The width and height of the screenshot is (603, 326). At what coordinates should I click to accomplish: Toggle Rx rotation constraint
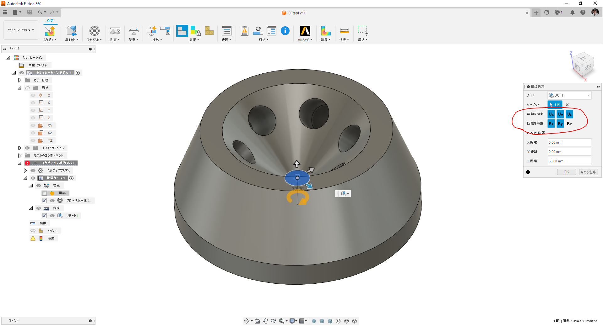(x=551, y=124)
